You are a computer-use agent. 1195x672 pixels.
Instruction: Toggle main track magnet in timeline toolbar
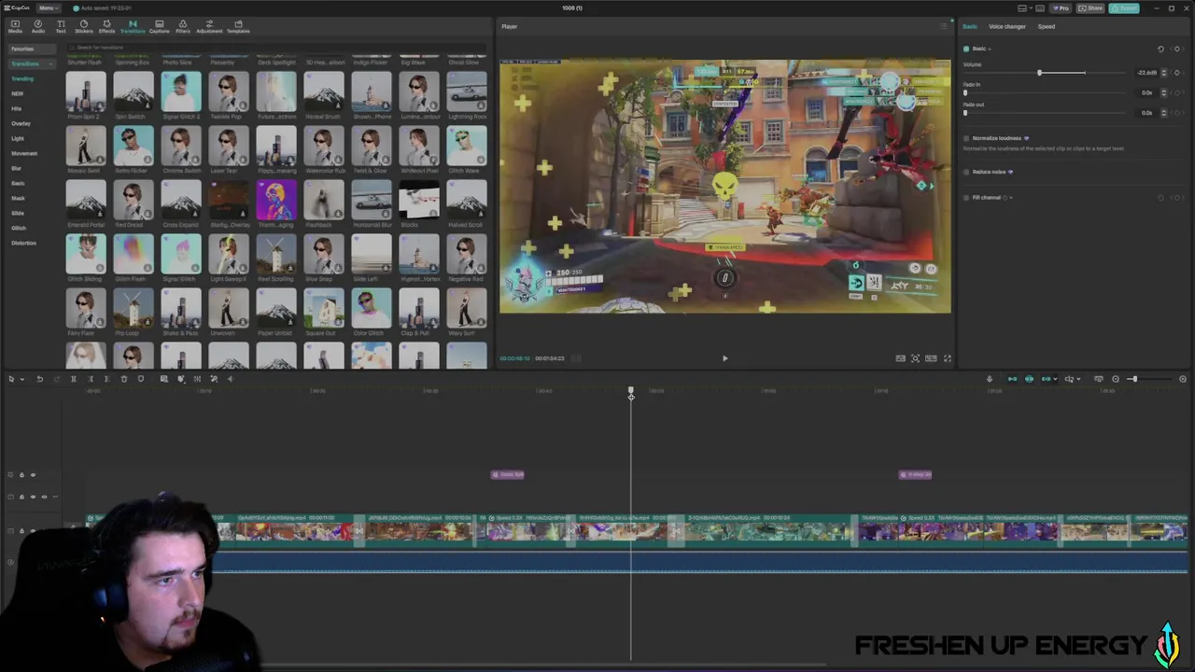point(1012,379)
